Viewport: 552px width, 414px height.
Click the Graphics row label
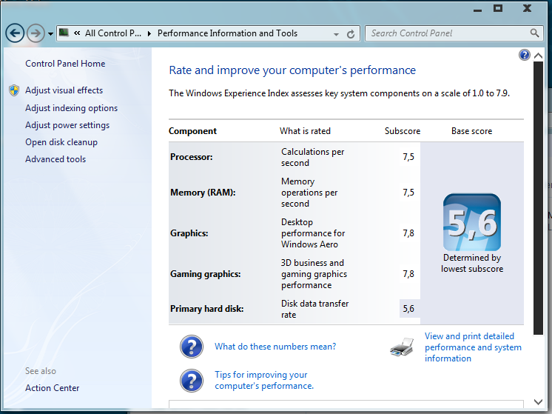[189, 233]
